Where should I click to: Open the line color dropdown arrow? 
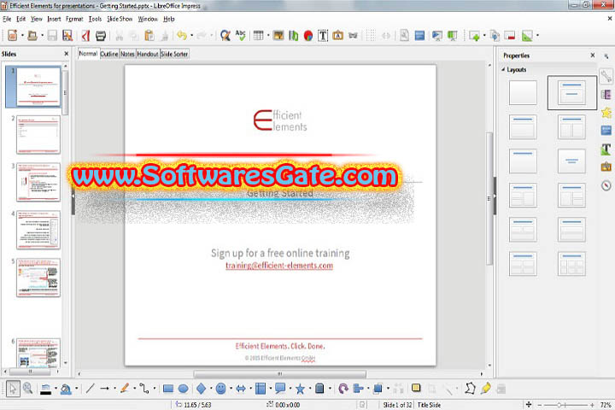click(x=56, y=389)
